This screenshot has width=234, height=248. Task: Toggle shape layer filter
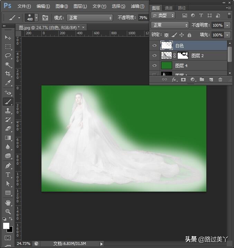209,15
